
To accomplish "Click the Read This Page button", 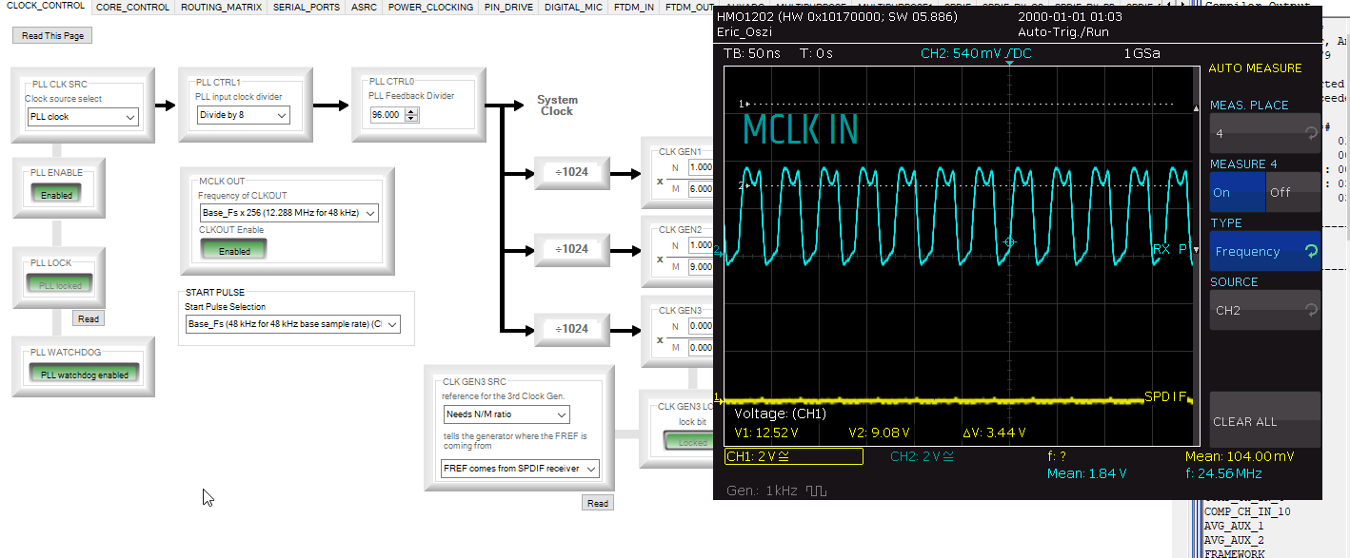I will point(52,35).
